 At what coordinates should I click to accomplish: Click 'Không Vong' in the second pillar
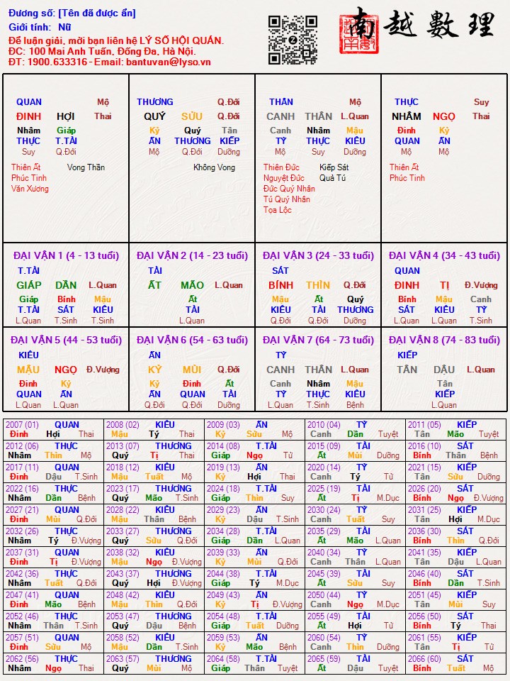(214, 167)
